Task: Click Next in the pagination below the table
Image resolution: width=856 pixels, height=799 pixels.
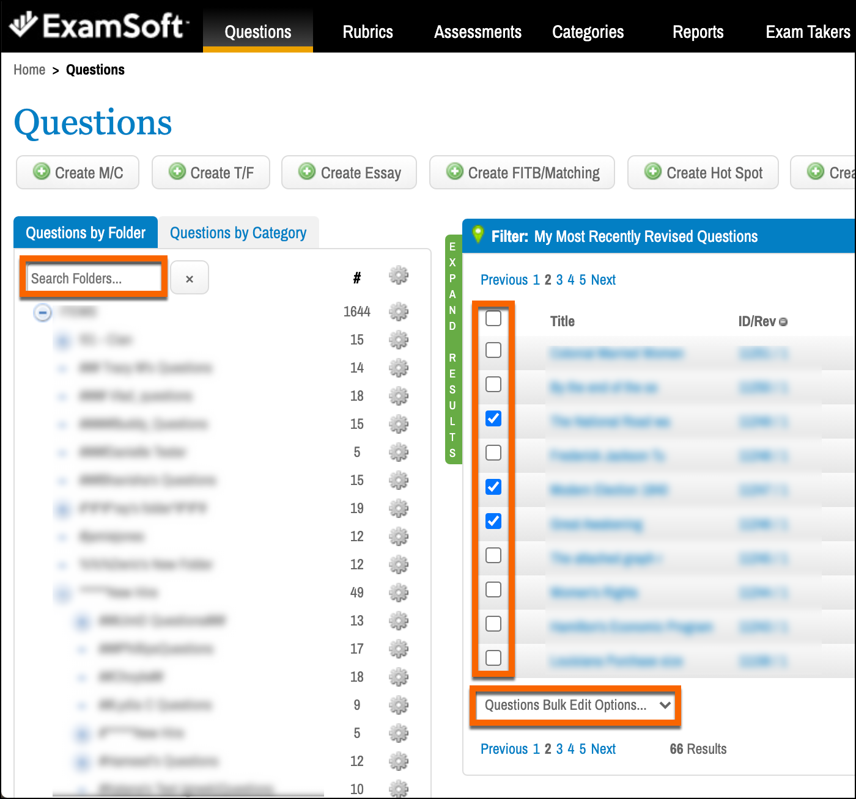Action: click(603, 749)
